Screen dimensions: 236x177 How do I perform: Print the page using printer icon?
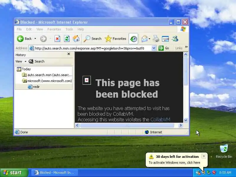pyautogui.click(x=156, y=39)
